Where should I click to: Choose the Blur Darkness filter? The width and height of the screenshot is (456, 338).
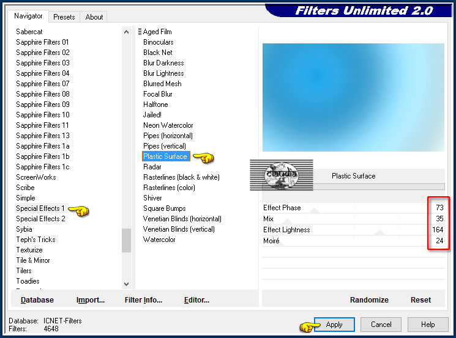click(163, 63)
